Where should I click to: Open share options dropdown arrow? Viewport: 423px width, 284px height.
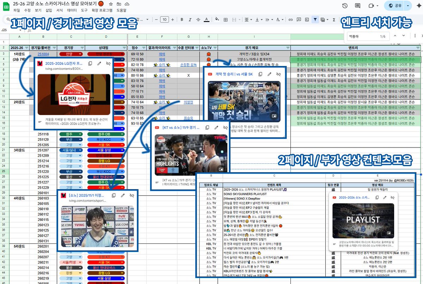point(408,6)
